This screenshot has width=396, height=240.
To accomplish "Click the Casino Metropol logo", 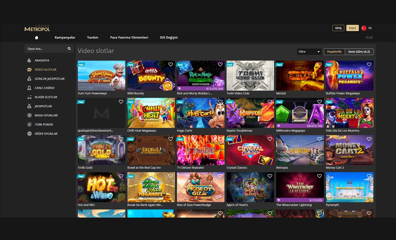I will coord(37,28).
